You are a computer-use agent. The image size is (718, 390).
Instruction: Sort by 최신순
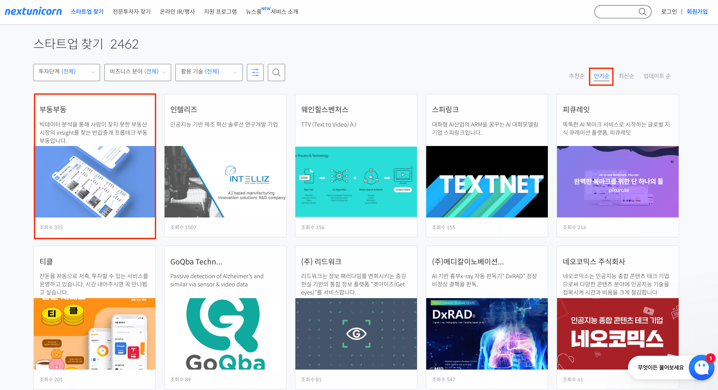[626, 76]
